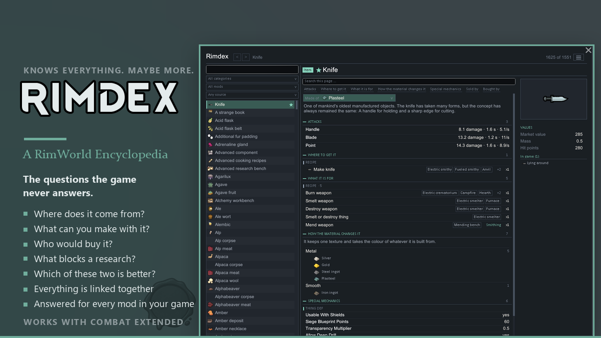Click the Silver material icon under Metal
The height and width of the screenshot is (338, 601).
[316, 258]
